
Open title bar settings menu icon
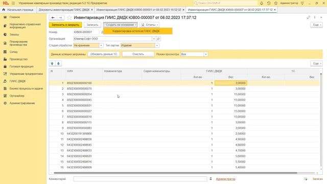[302, 3]
